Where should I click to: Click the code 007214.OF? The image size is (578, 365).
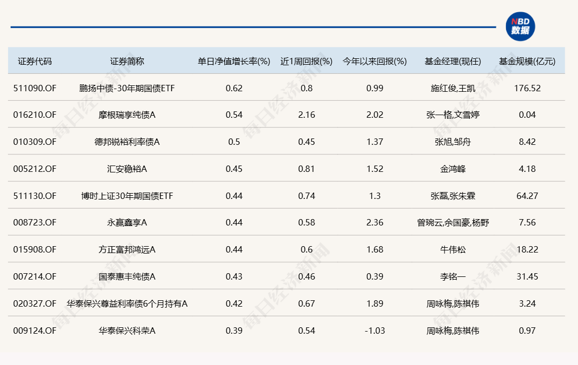[x=34, y=276]
